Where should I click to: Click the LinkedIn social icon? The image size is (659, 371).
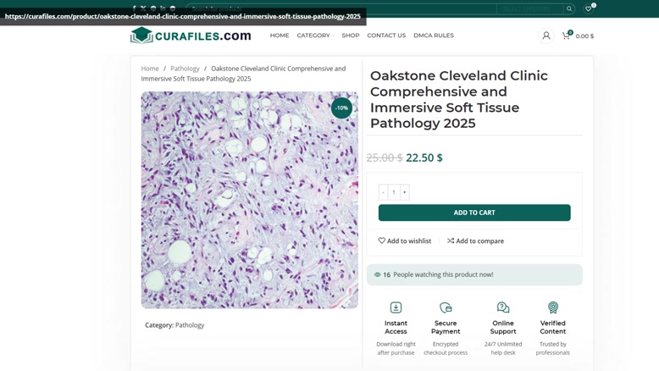(163, 8)
